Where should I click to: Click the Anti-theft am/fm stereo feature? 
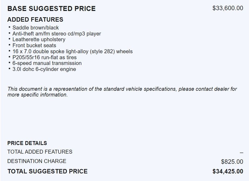[57, 34]
